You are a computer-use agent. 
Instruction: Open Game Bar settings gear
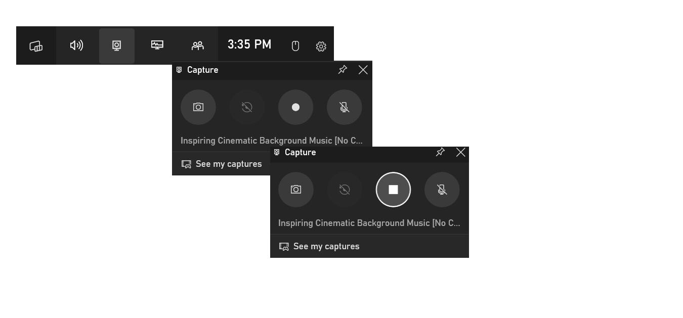click(x=321, y=46)
